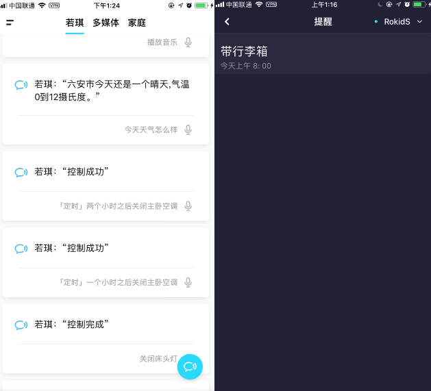Tap speech bubble icon beside weather reply

click(21, 85)
